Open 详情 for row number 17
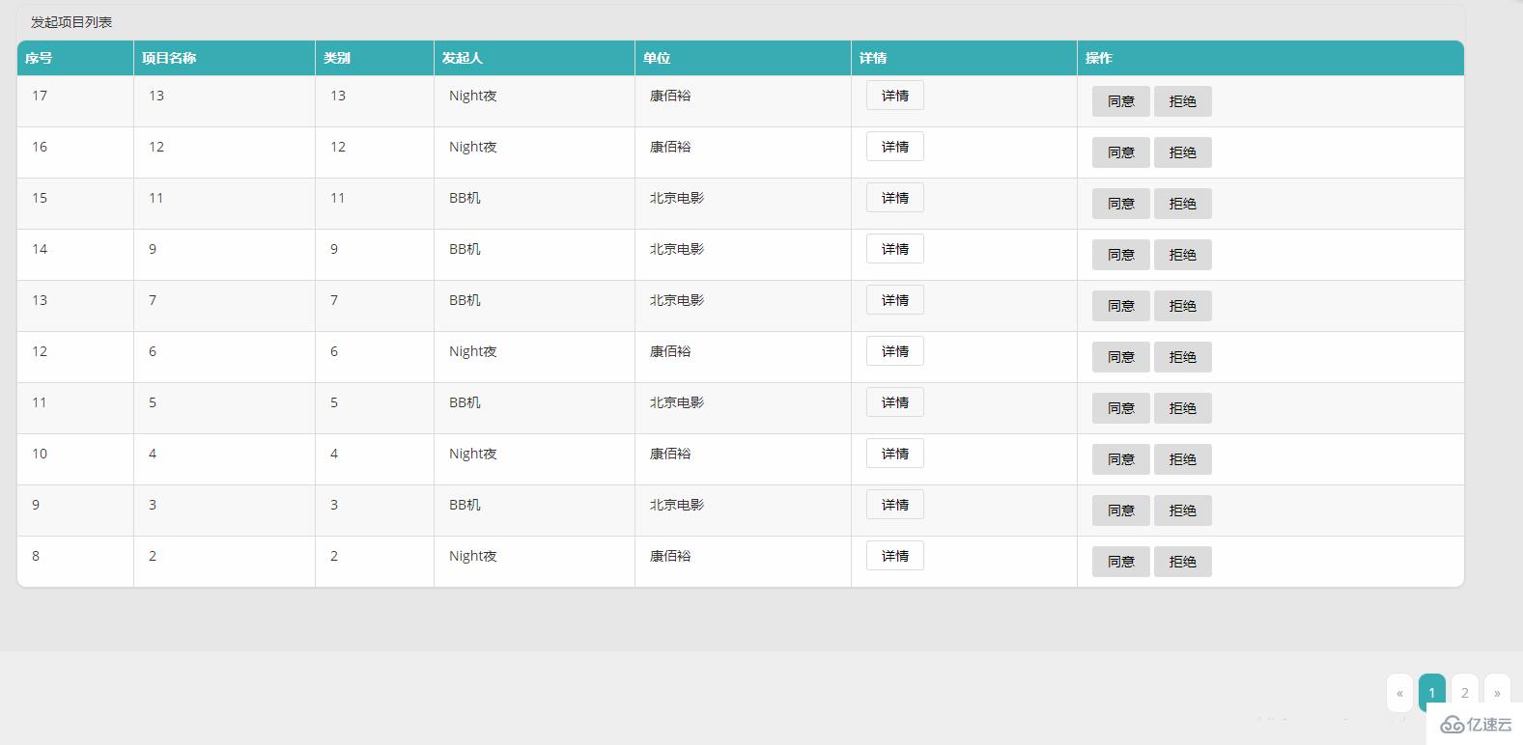The height and width of the screenshot is (745, 1523). (x=894, y=96)
